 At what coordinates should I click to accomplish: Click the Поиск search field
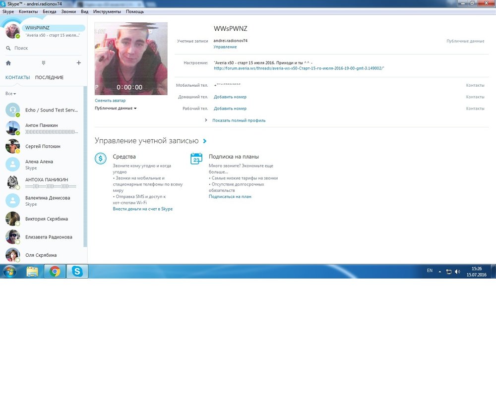45,48
